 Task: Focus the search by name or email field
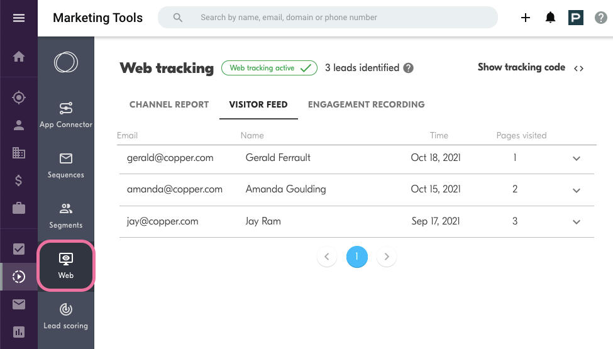[328, 17]
